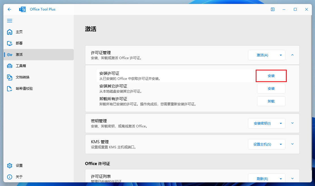315x186 pixels.
Task: Open 哈希值校验 page
Action: tap(39, 89)
